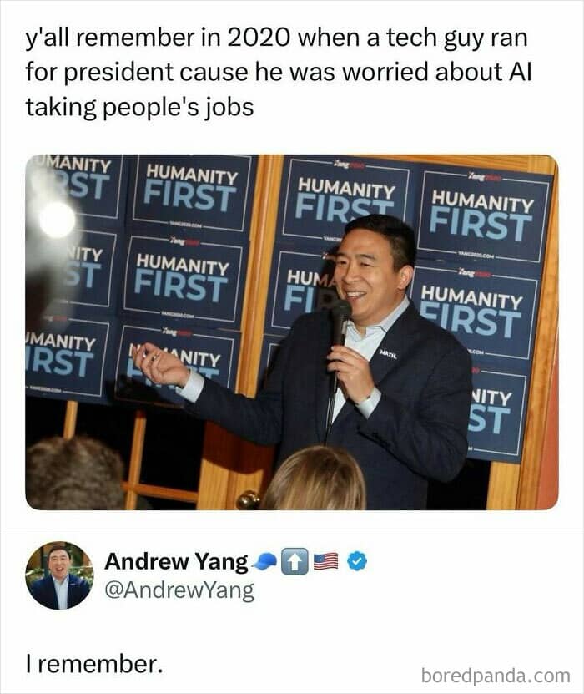Click the door knob in the photo
This screenshot has width=584, height=694.
[x=248, y=500]
